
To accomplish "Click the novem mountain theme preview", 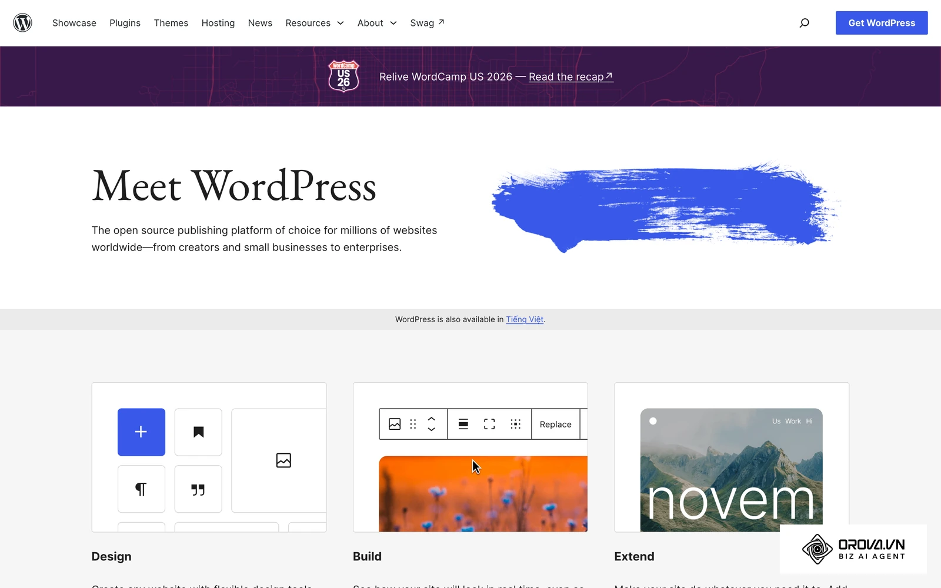I will coord(731,470).
